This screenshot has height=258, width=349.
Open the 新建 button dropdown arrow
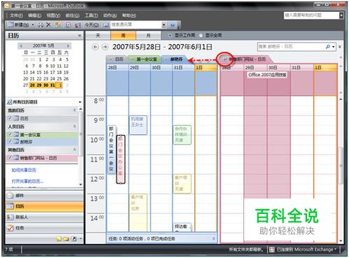pos(33,24)
